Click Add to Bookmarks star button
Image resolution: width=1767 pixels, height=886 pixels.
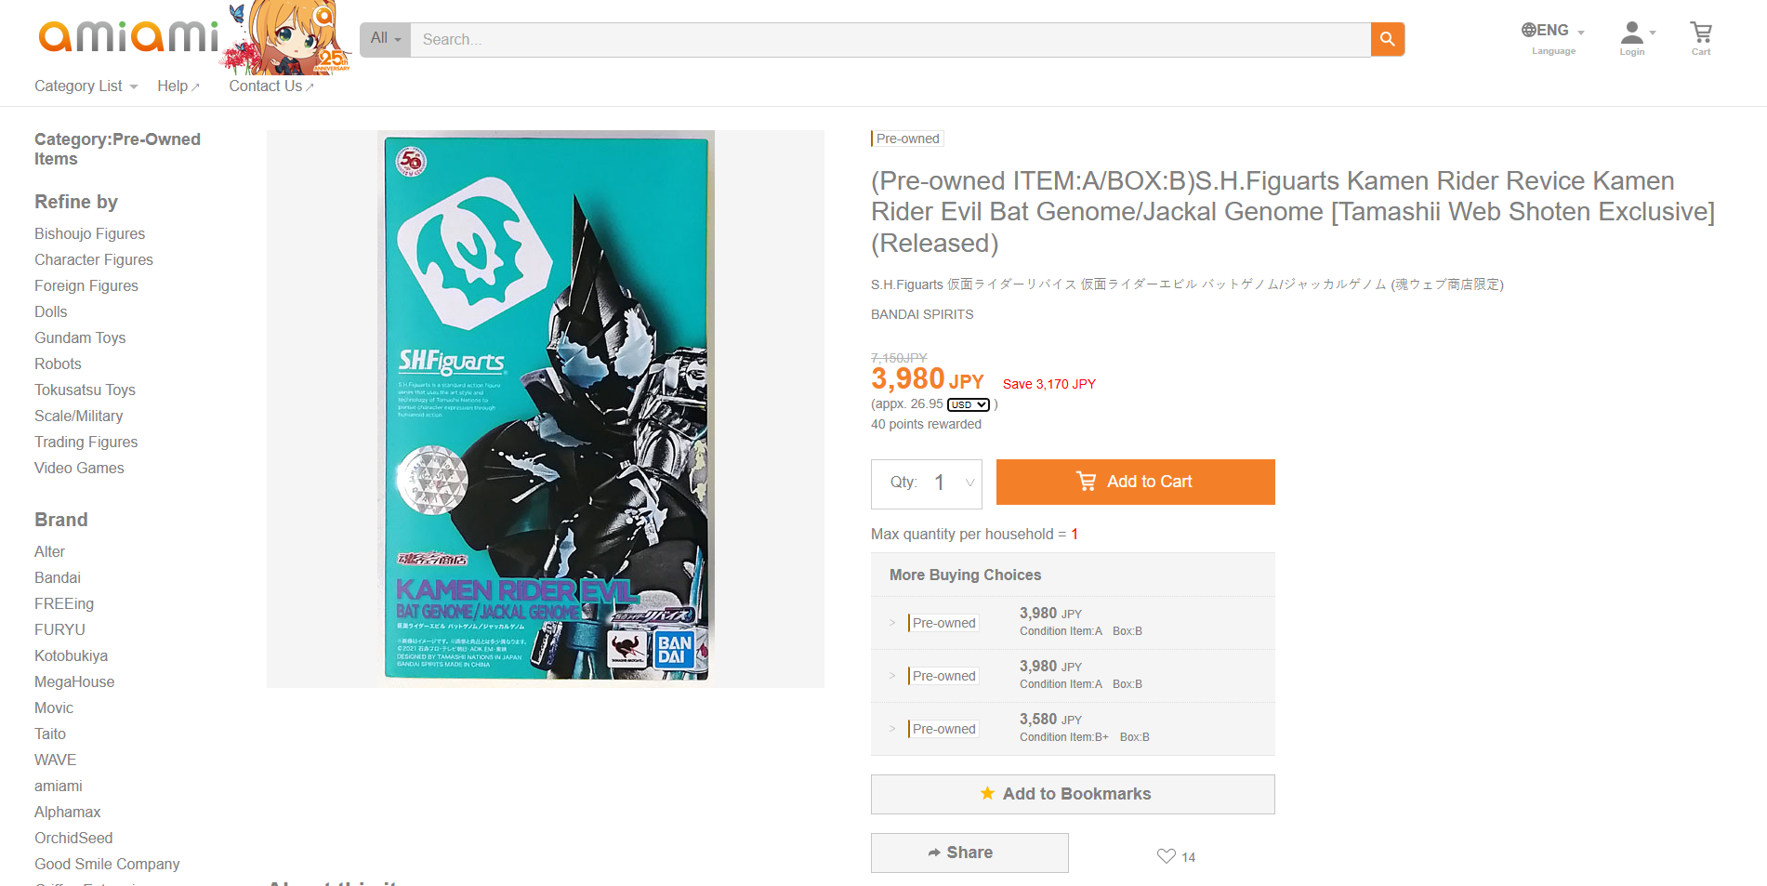(1073, 794)
